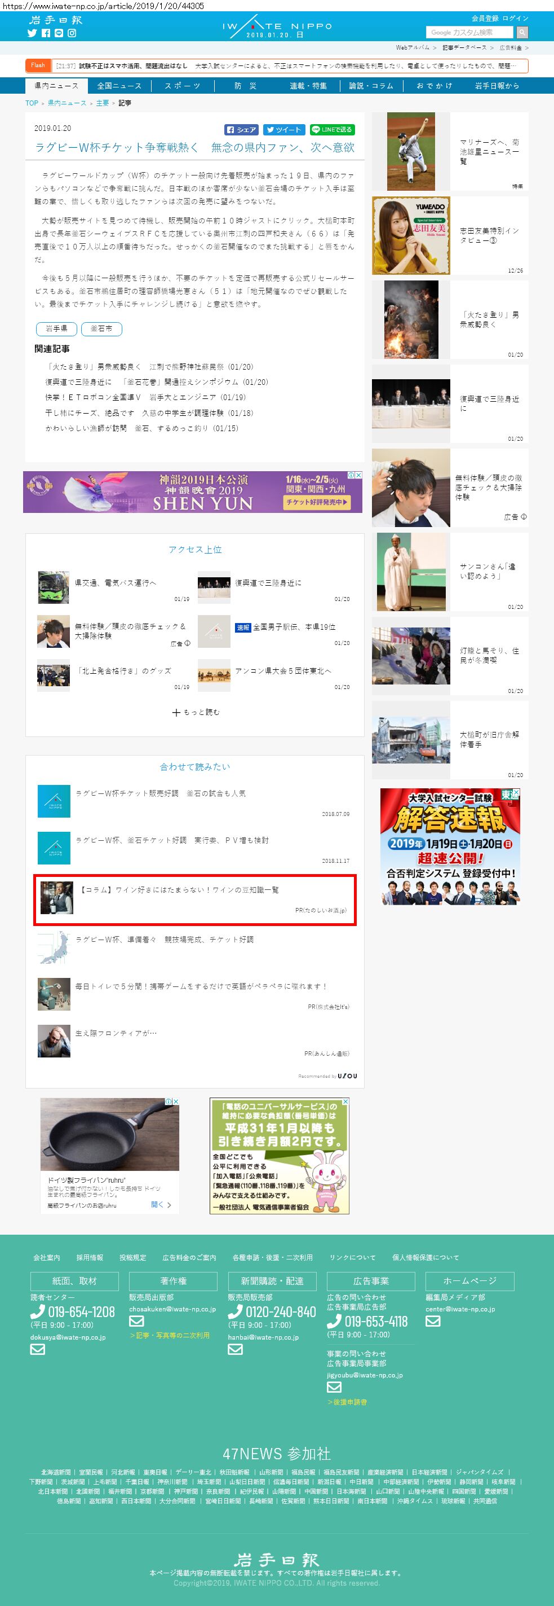Open the 防災 navigation tab
Screen dimensions: 554x1606
tap(245, 86)
